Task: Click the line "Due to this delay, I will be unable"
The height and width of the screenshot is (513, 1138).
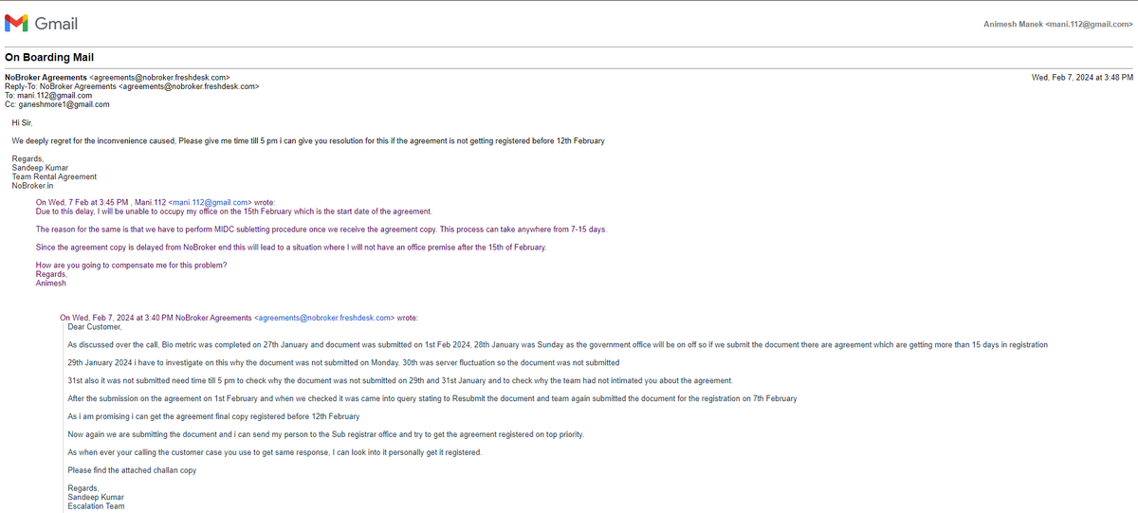Action: coord(233,211)
